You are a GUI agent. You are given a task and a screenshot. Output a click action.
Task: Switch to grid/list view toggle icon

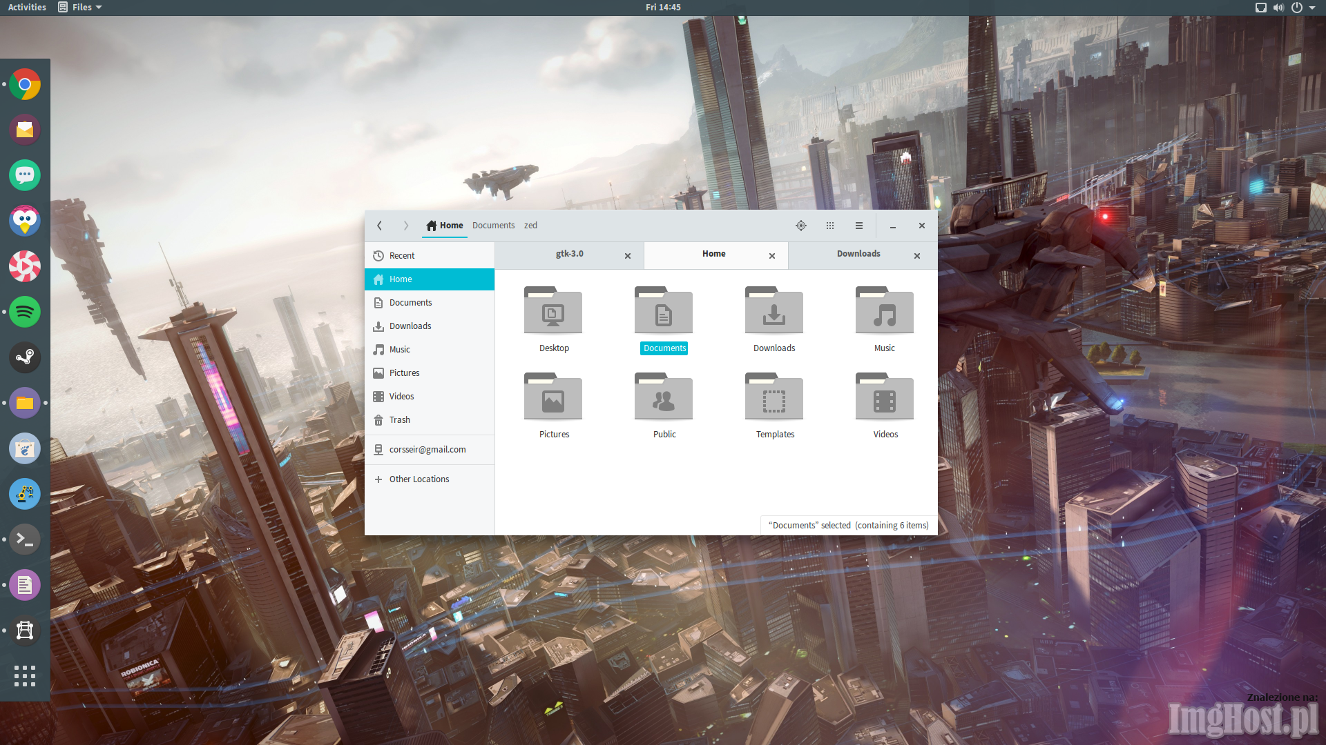pyautogui.click(x=830, y=226)
